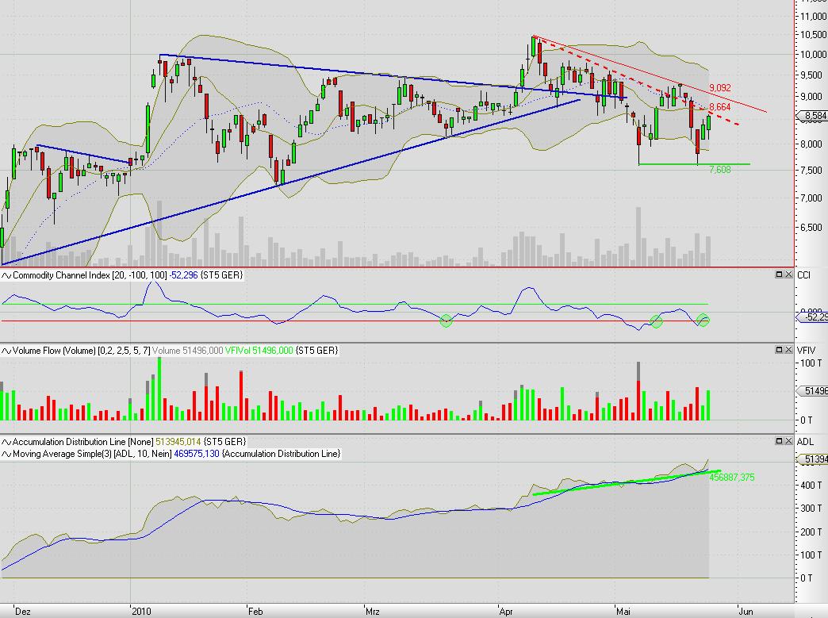Click the 2010 date label on time axis
The width and height of the screenshot is (828, 618).
[140, 611]
